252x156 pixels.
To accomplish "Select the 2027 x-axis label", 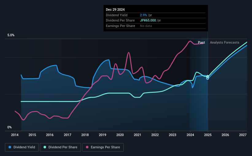I will click(x=243, y=135).
